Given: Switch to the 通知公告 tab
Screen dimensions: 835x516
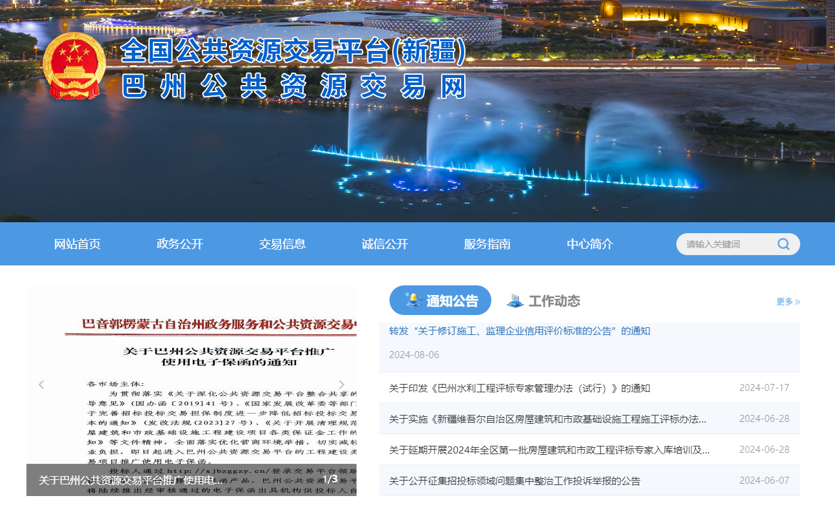Looking at the screenshot, I should coord(448,300).
